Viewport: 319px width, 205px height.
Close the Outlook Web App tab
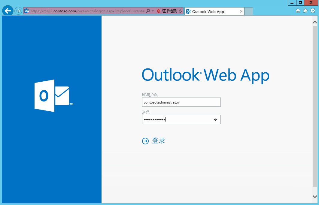(x=241, y=12)
